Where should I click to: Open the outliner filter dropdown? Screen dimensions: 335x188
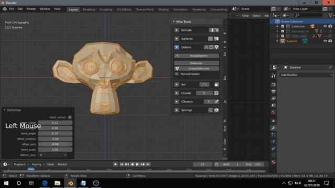point(331,15)
